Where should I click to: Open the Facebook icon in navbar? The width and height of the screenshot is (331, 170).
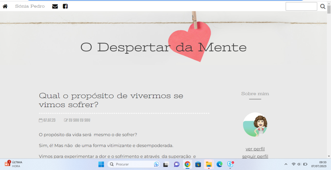(65, 6)
